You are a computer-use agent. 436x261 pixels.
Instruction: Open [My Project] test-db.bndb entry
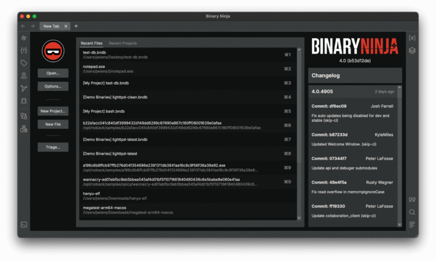pyautogui.click(x=187, y=83)
